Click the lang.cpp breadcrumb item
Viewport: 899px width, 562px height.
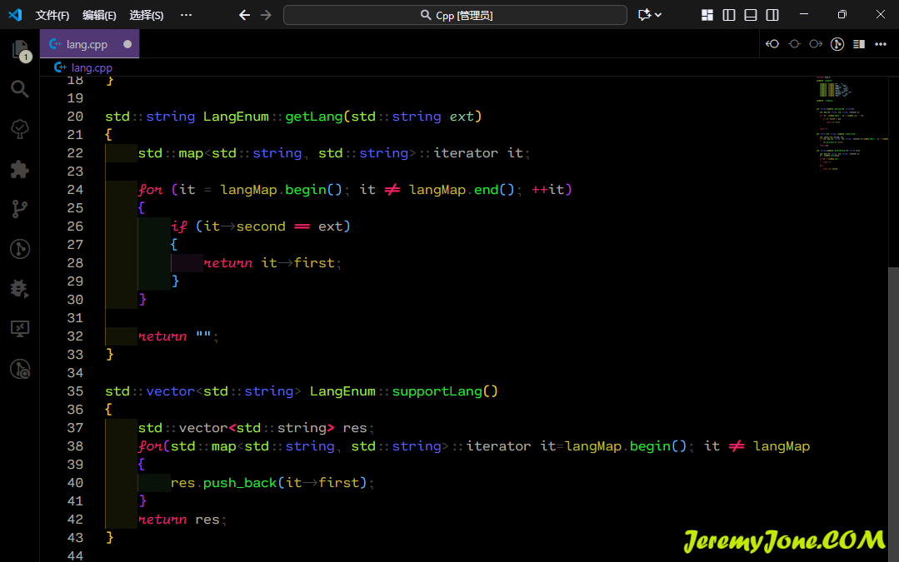pos(91,67)
